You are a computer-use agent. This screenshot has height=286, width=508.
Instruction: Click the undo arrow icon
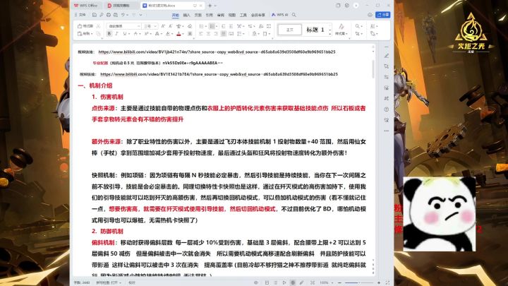tap(123, 15)
